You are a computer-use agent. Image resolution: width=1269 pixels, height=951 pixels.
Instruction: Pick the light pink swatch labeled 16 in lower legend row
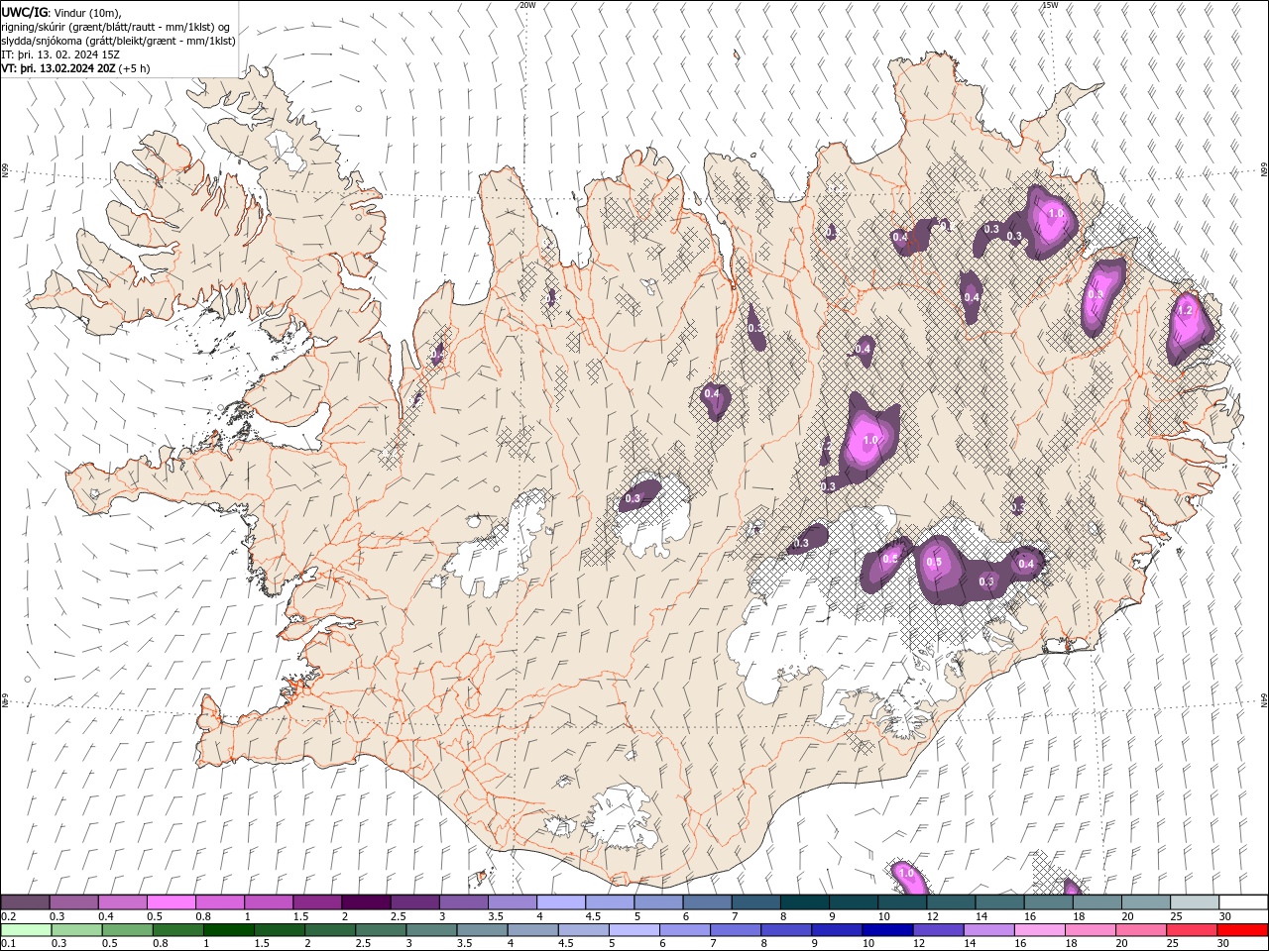(x=1038, y=930)
